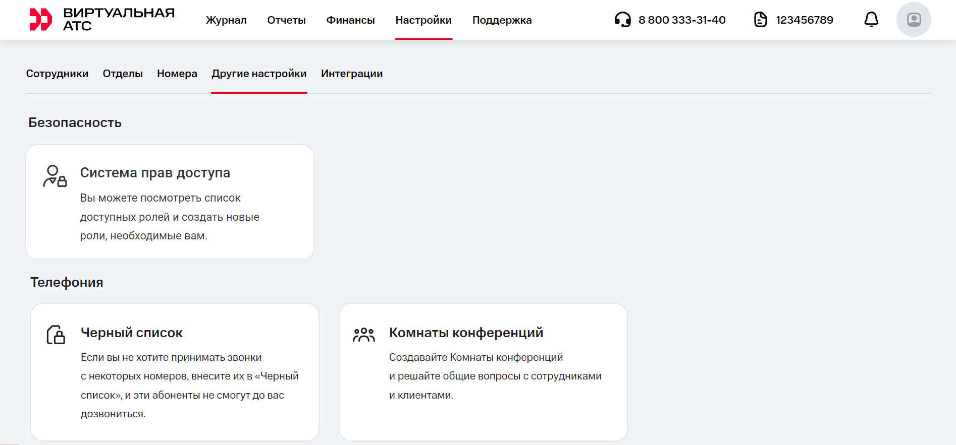This screenshot has height=445, width=956.
Task: Click the account document icon
Action: tap(760, 20)
